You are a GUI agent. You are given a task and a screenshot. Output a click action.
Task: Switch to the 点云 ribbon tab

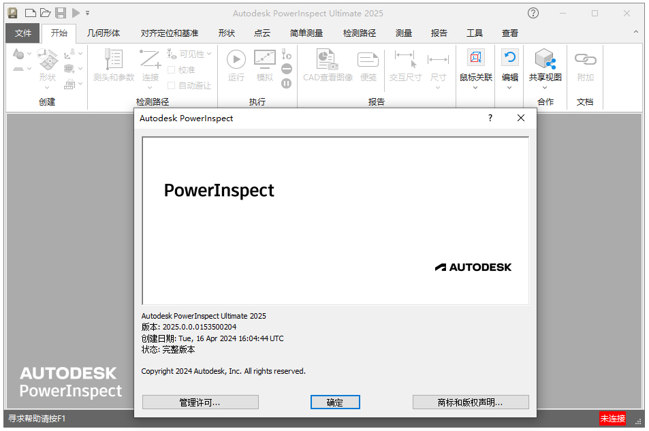262,33
